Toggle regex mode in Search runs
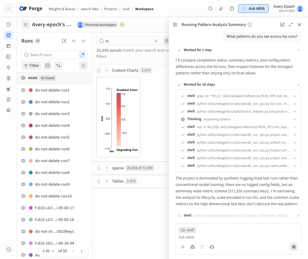Viewport: 308px width, 259px height. [82, 55]
